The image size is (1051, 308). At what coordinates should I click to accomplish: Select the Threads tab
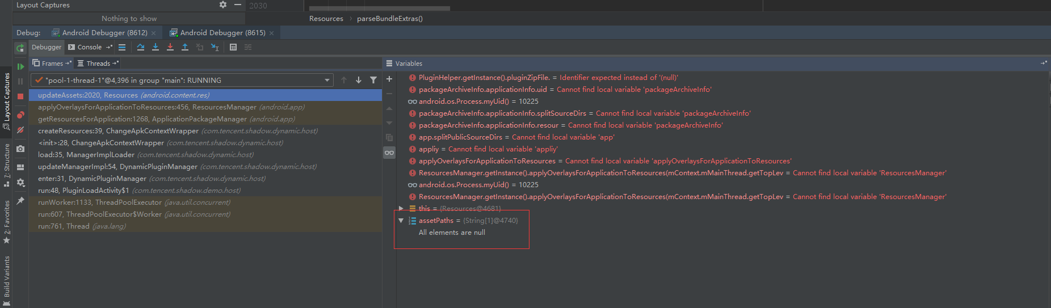[x=98, y=64]
